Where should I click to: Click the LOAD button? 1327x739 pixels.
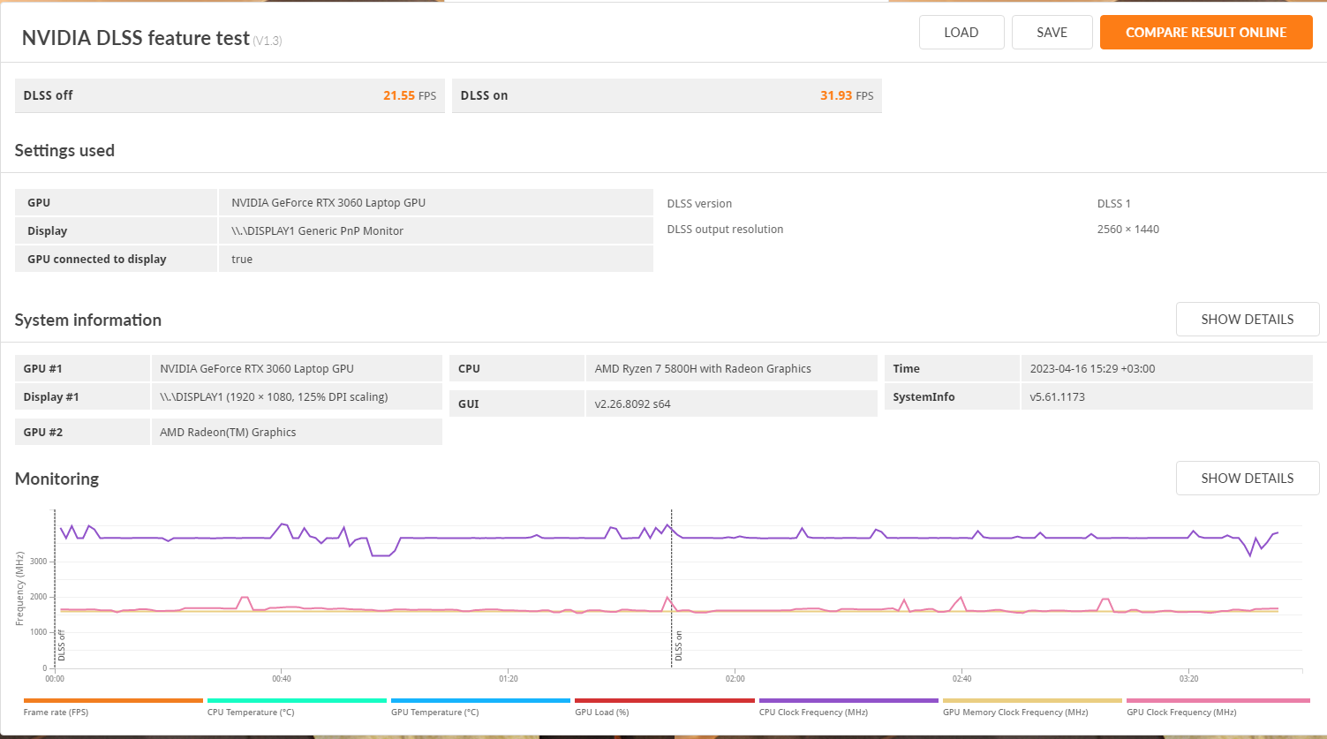pos(961,33)
